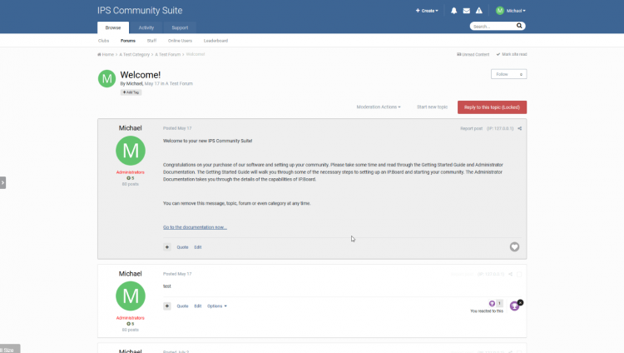Screen dimensions: 624x353
Task: Open the Leaderboard menu item
Action: (215, 40)
